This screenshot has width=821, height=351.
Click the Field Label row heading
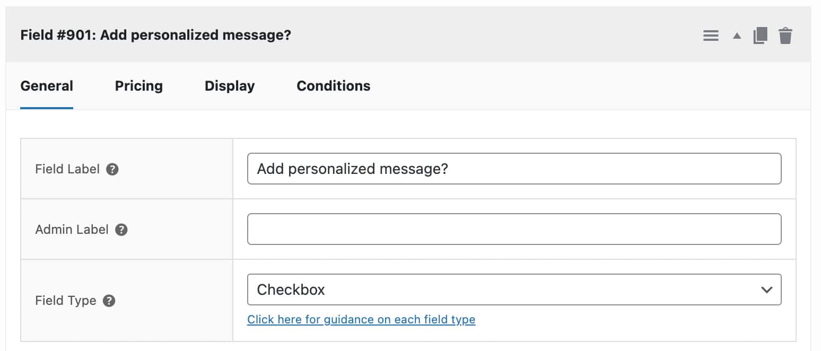pos(67,169)
